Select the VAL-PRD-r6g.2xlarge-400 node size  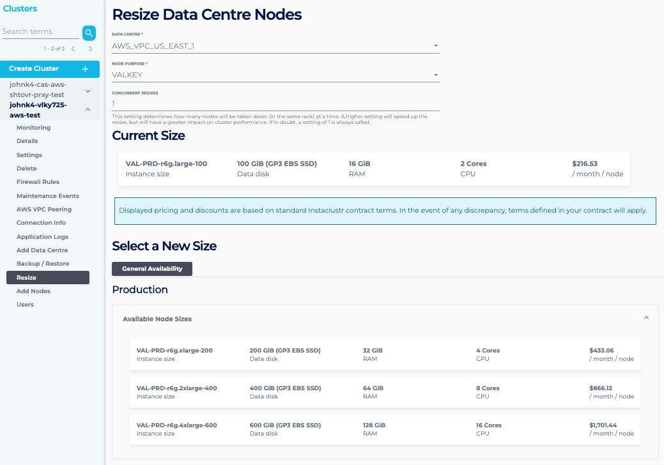[385, 392]
